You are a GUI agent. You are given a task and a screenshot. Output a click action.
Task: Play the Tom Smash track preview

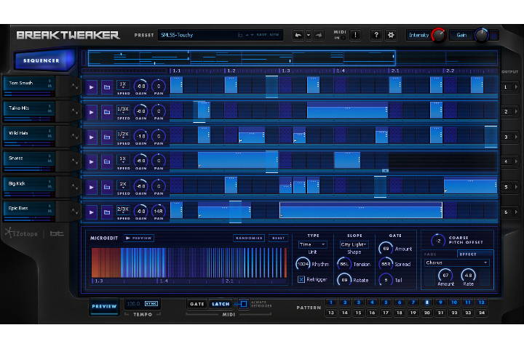[92, 87]
